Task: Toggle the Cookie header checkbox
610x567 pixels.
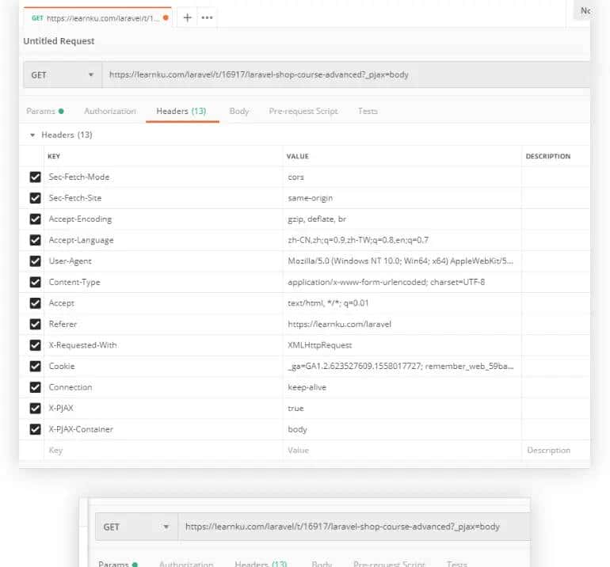Action: pos(35,367)
